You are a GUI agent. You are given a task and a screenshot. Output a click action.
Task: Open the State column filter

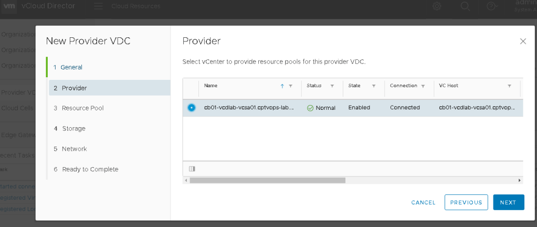(x=374, y=86)
